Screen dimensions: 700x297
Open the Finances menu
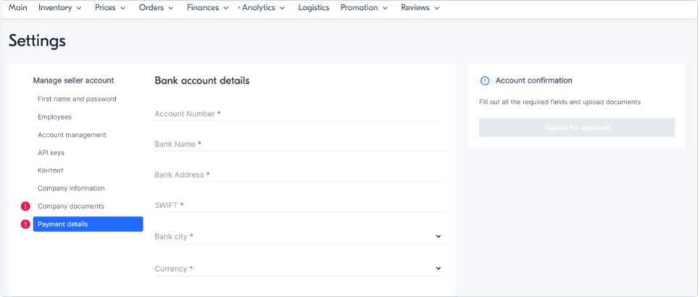tap(207, 8)
